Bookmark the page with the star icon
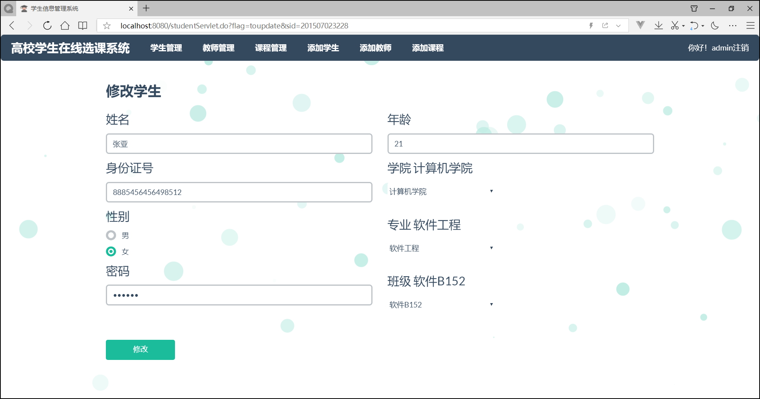This screenshot has width=760, height=399. coord(107,26)
